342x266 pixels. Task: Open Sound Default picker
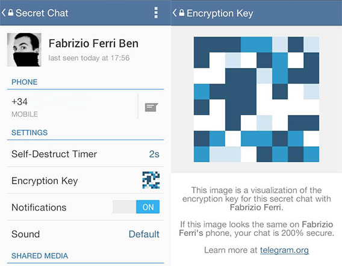click(x=144, y=234)
